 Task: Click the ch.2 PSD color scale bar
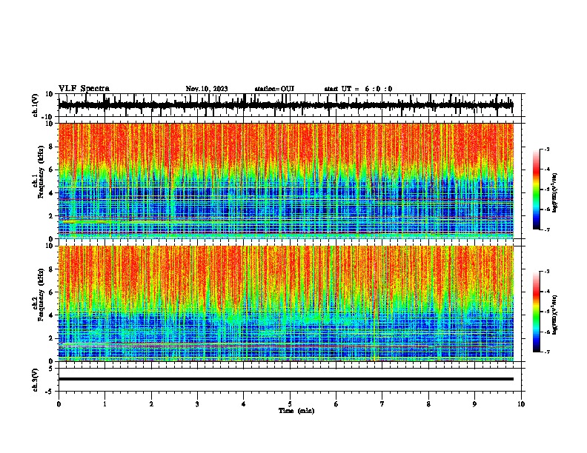tap(537, 312)
